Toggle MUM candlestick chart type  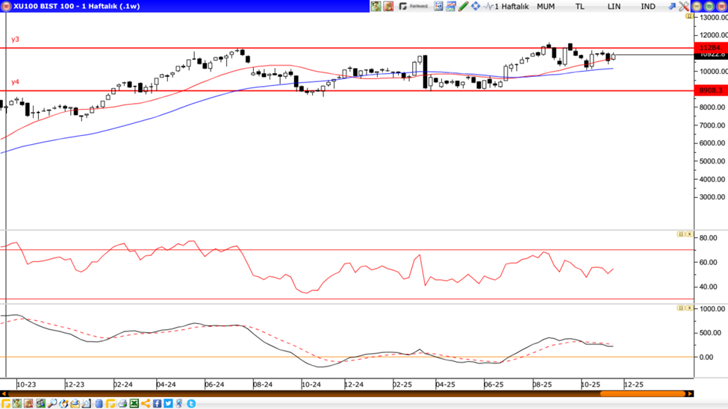pos(546,6)
